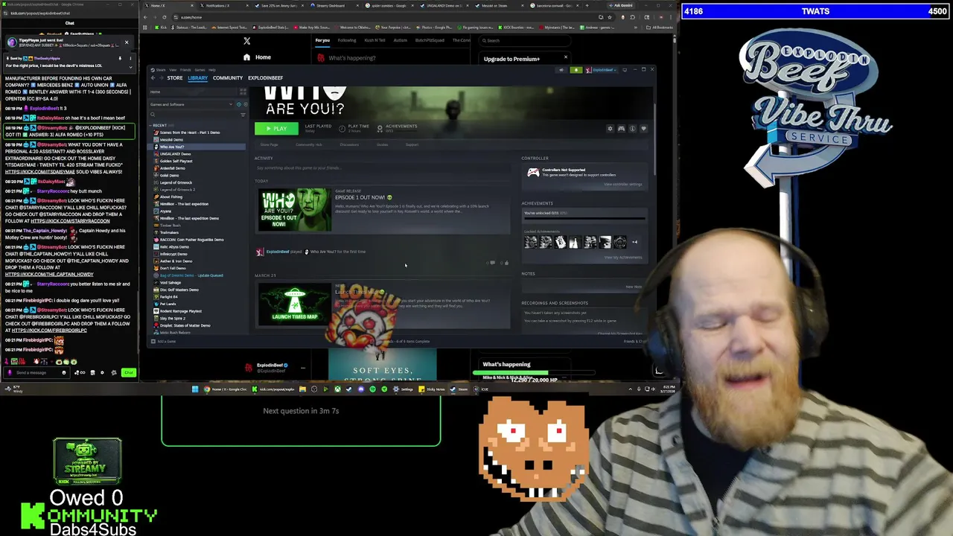
Task: Select Trailmakers in library list
Action: tap(169, 232)
